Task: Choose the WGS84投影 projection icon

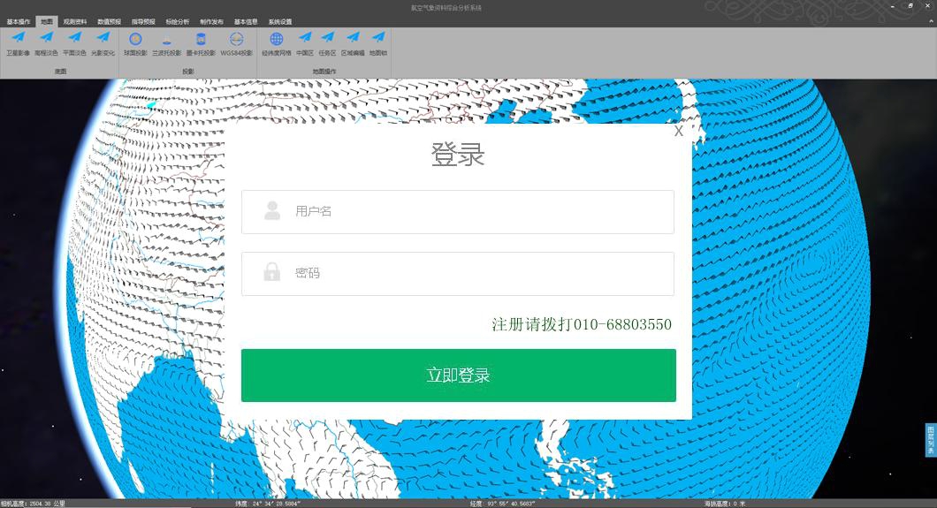Action: 237,43
